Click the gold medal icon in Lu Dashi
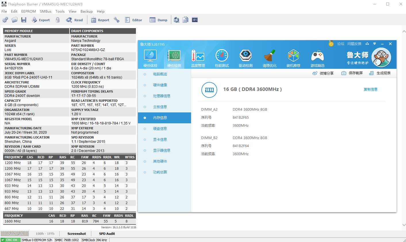The height and width of the screenshot is (242, 406). click(x=331, y=44)
